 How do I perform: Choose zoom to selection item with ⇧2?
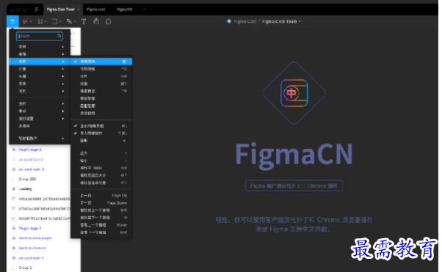coord(101,183)
